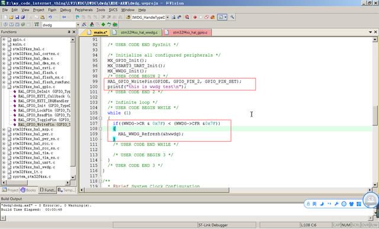Open the Peripherals menu

(x=83, y=10)
